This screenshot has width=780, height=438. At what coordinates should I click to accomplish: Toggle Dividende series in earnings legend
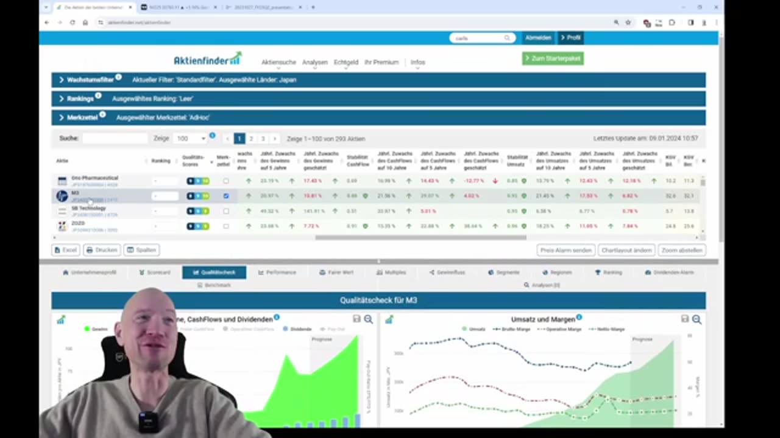point(297,329)
